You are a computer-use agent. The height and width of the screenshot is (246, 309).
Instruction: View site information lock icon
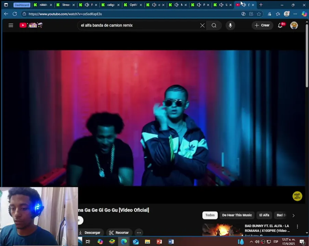pos(24,14)
